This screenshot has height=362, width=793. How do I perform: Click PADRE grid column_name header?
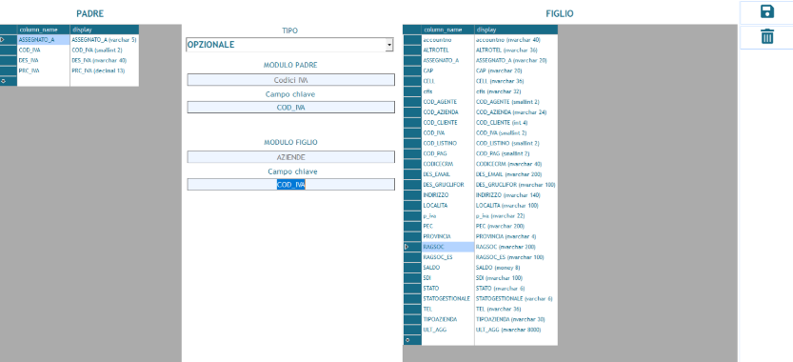coord(44,30)
